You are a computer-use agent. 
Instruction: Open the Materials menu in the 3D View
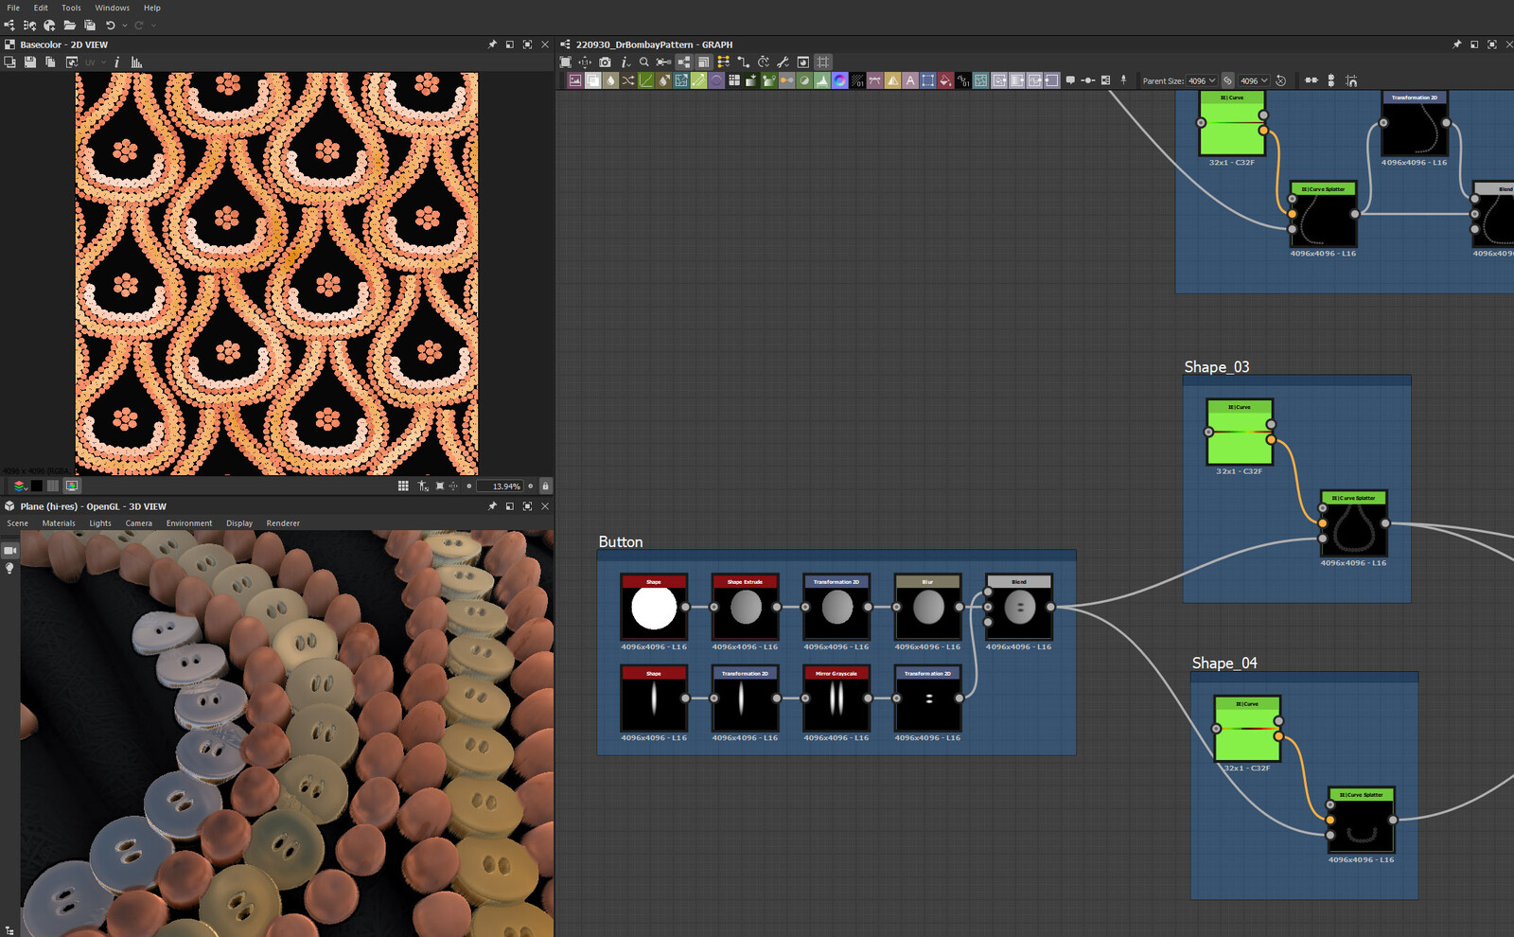[58, 522]
